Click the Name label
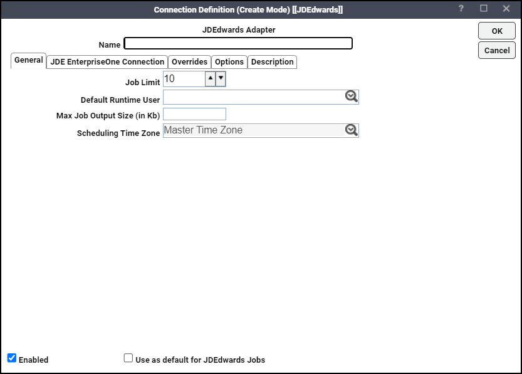The width and height of the screenshot is (522, 374). (x=110, y=44)
